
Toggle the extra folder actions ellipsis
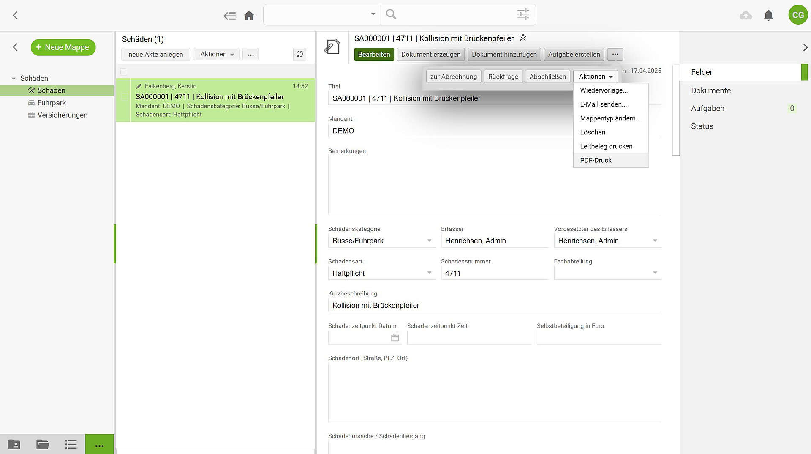click(615, 54)
